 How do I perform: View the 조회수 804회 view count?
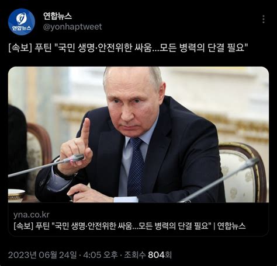[x=148, y=255]
